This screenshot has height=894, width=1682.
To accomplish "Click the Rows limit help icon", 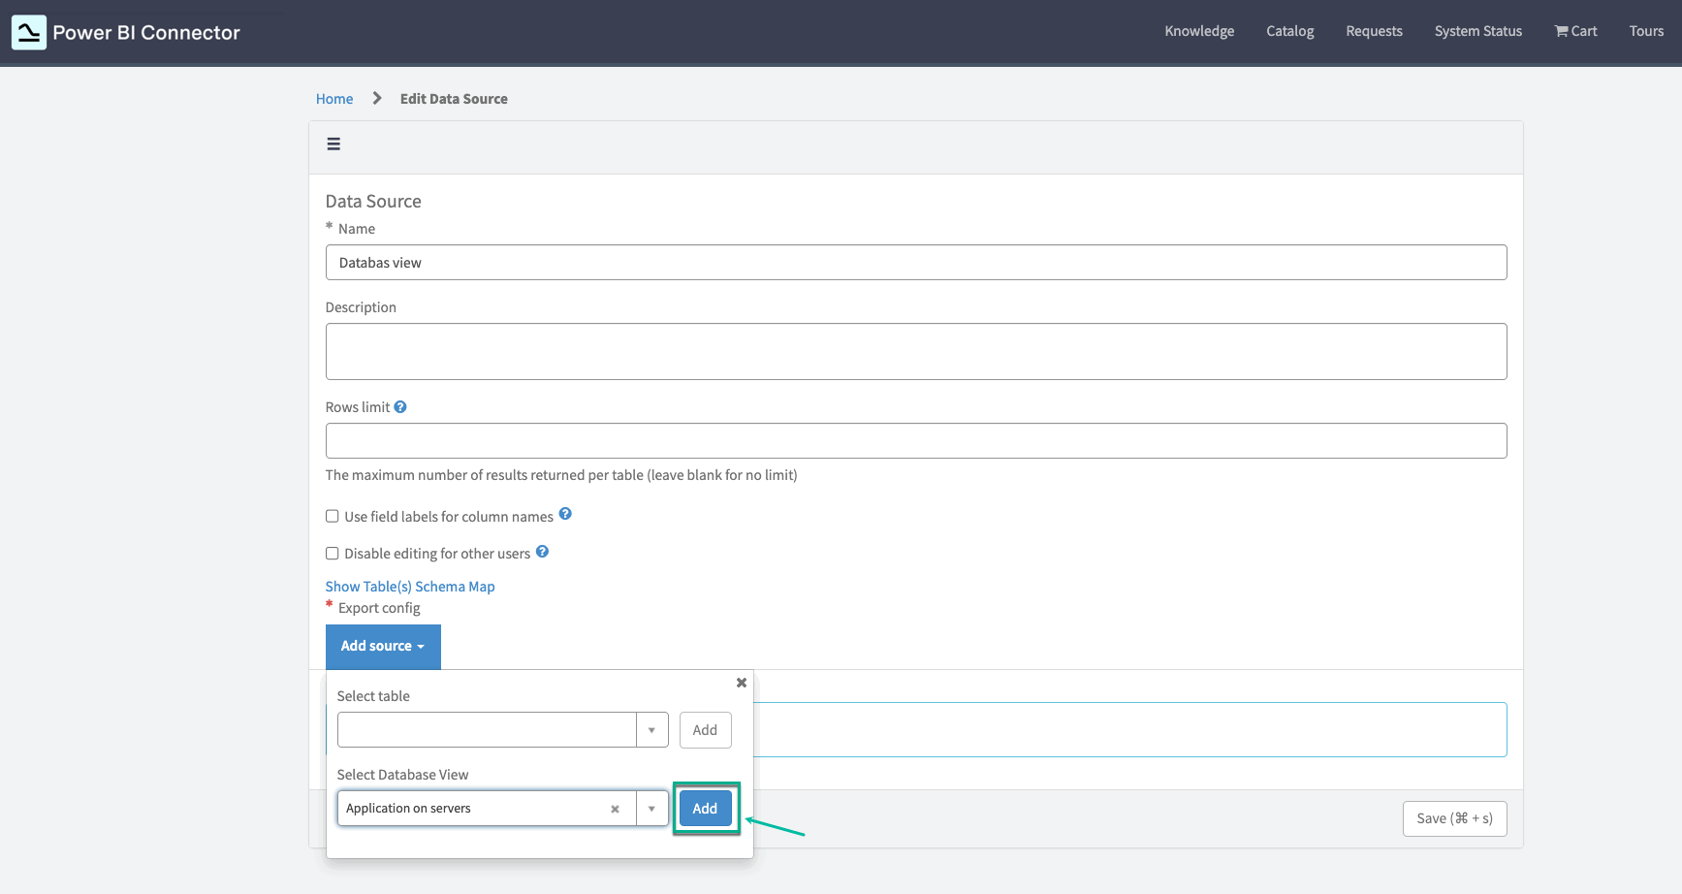I will click(x=400, y=405).
